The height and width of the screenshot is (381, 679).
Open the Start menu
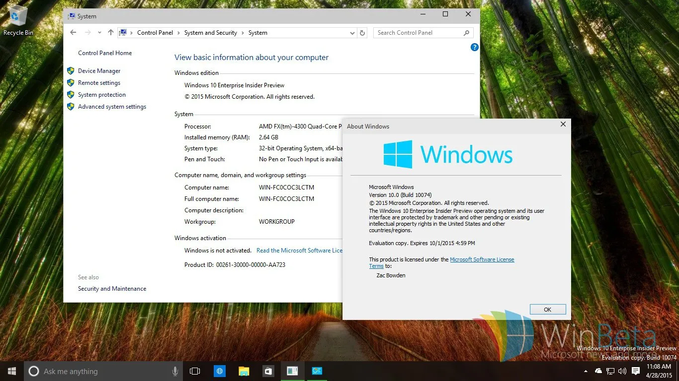point(12,371)
